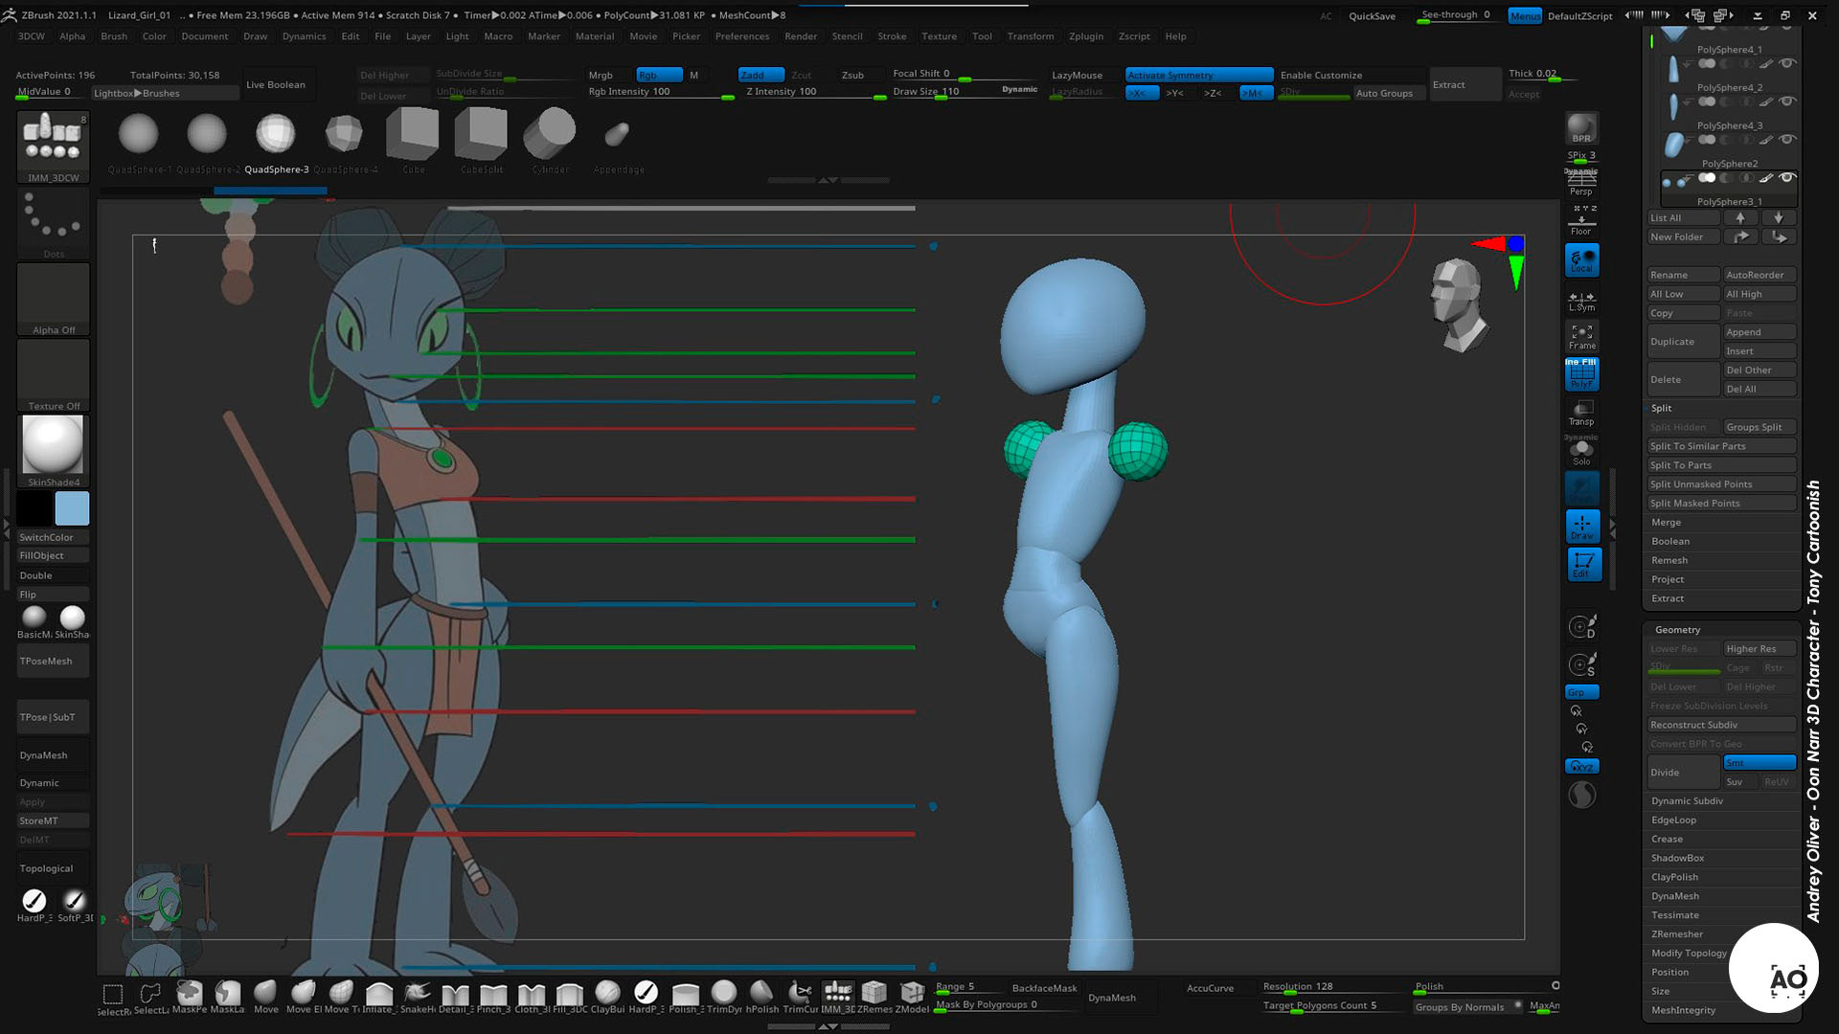Select the HardP brush in left tray
1839x1034 pixels.
(34, 905)
